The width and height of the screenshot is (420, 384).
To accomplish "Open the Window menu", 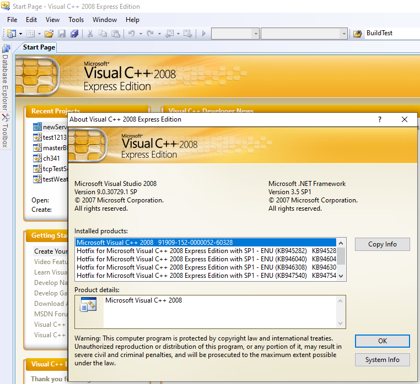I will (105, 20).
